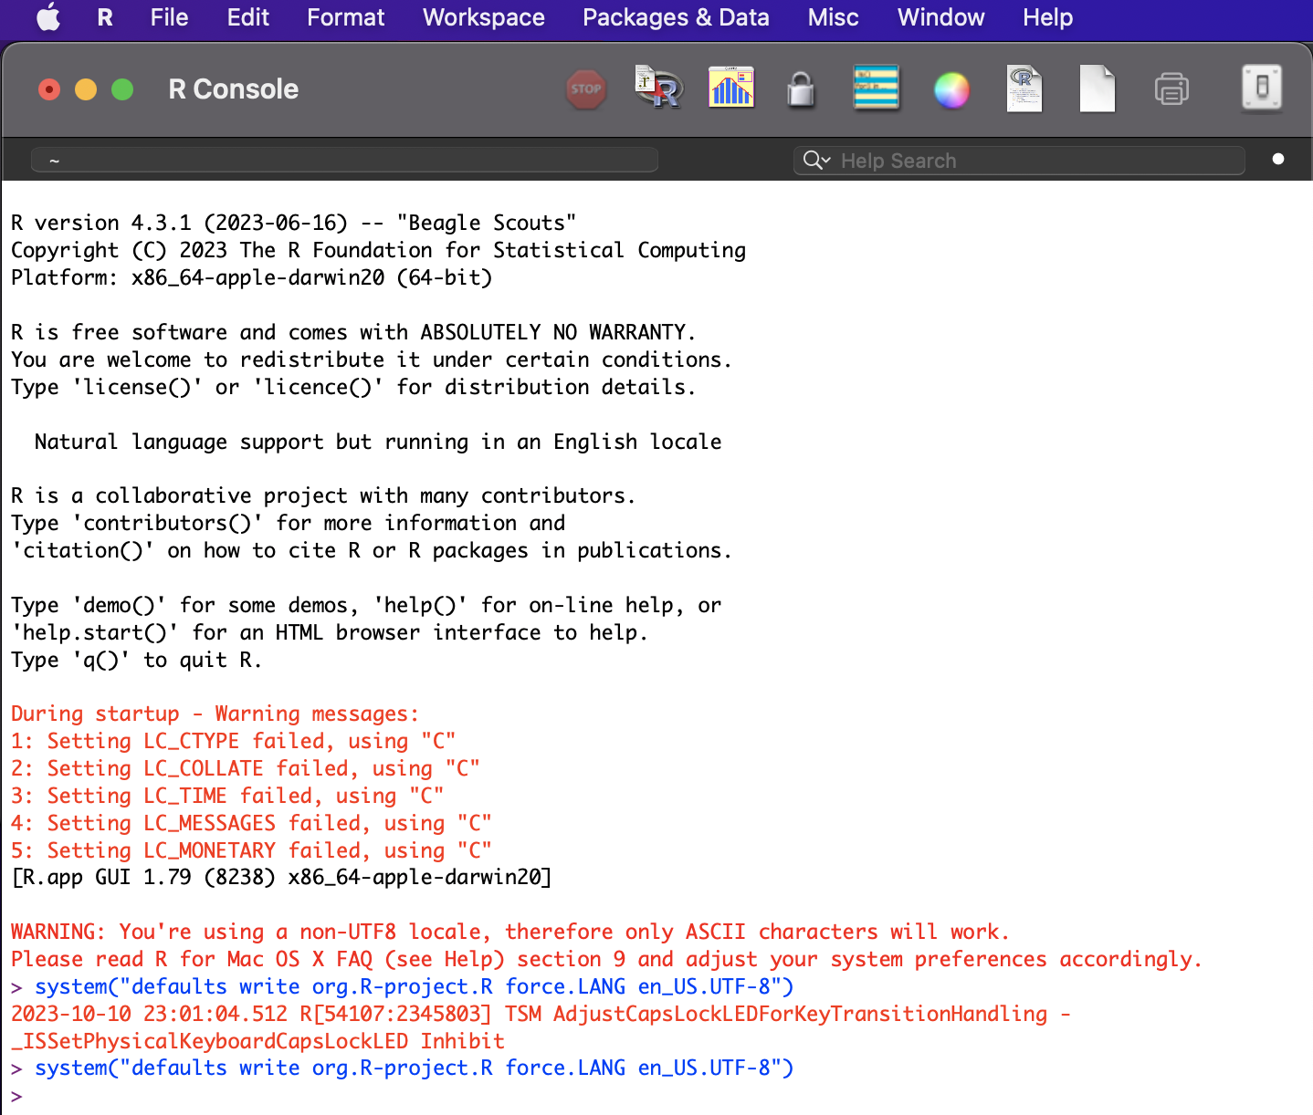
Task: Open the Window menu
Action: click(x=940, y=17)
